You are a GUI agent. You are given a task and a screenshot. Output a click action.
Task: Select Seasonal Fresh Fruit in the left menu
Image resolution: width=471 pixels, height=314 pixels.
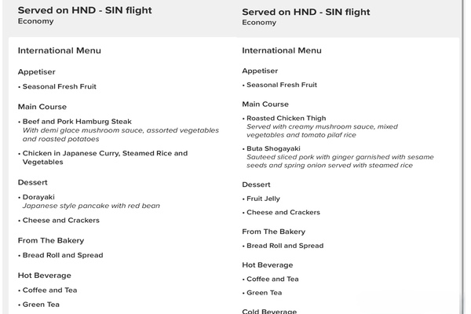tap(60, 86)
